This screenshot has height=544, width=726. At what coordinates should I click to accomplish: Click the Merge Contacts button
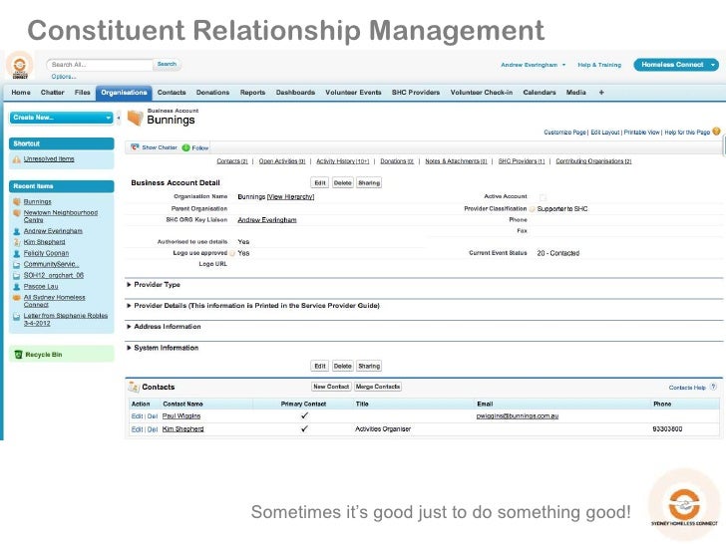378,387
